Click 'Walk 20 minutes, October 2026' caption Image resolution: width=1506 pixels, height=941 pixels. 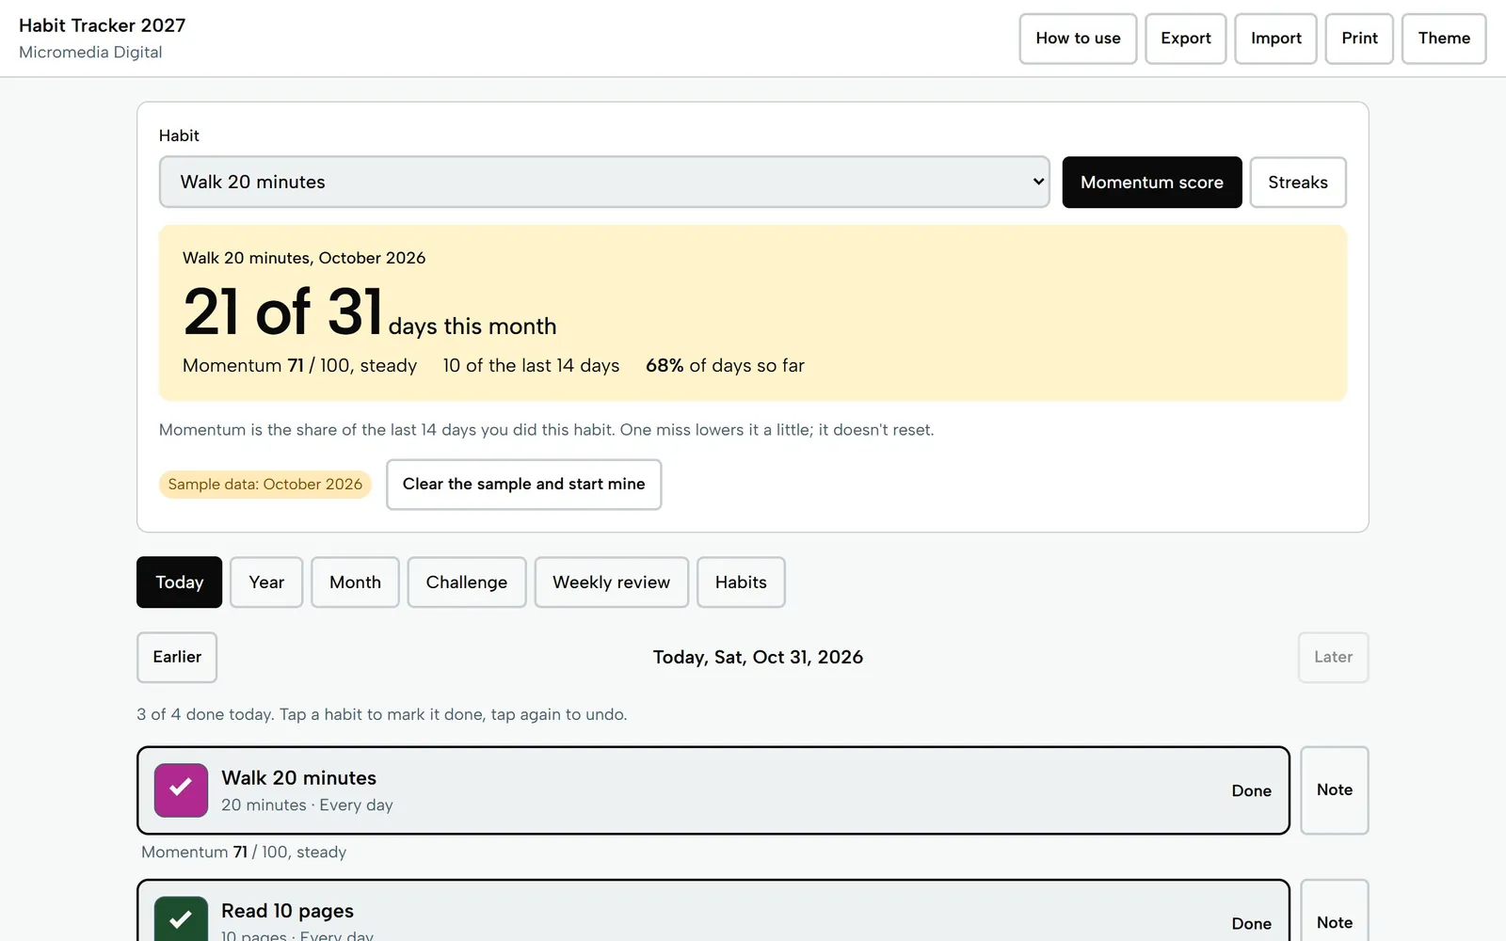tap(304, 258)
